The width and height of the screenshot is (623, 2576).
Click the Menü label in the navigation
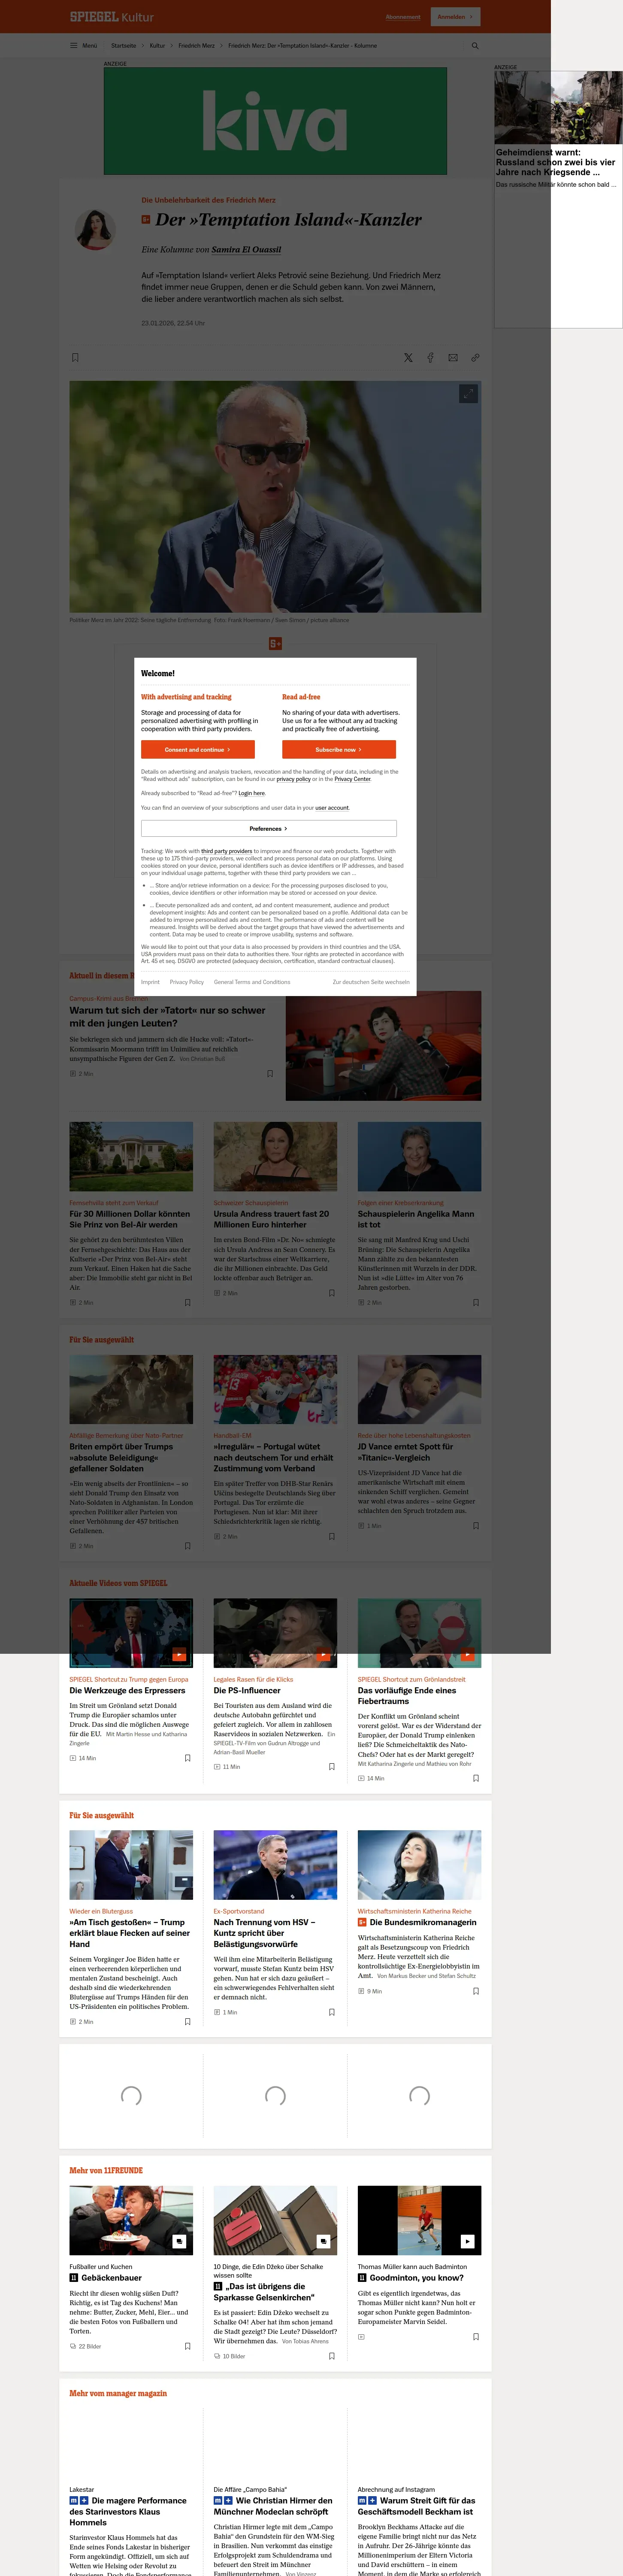(x=90, y=45)
